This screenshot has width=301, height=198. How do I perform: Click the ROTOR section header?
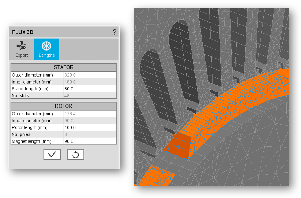tap(64, 106)
